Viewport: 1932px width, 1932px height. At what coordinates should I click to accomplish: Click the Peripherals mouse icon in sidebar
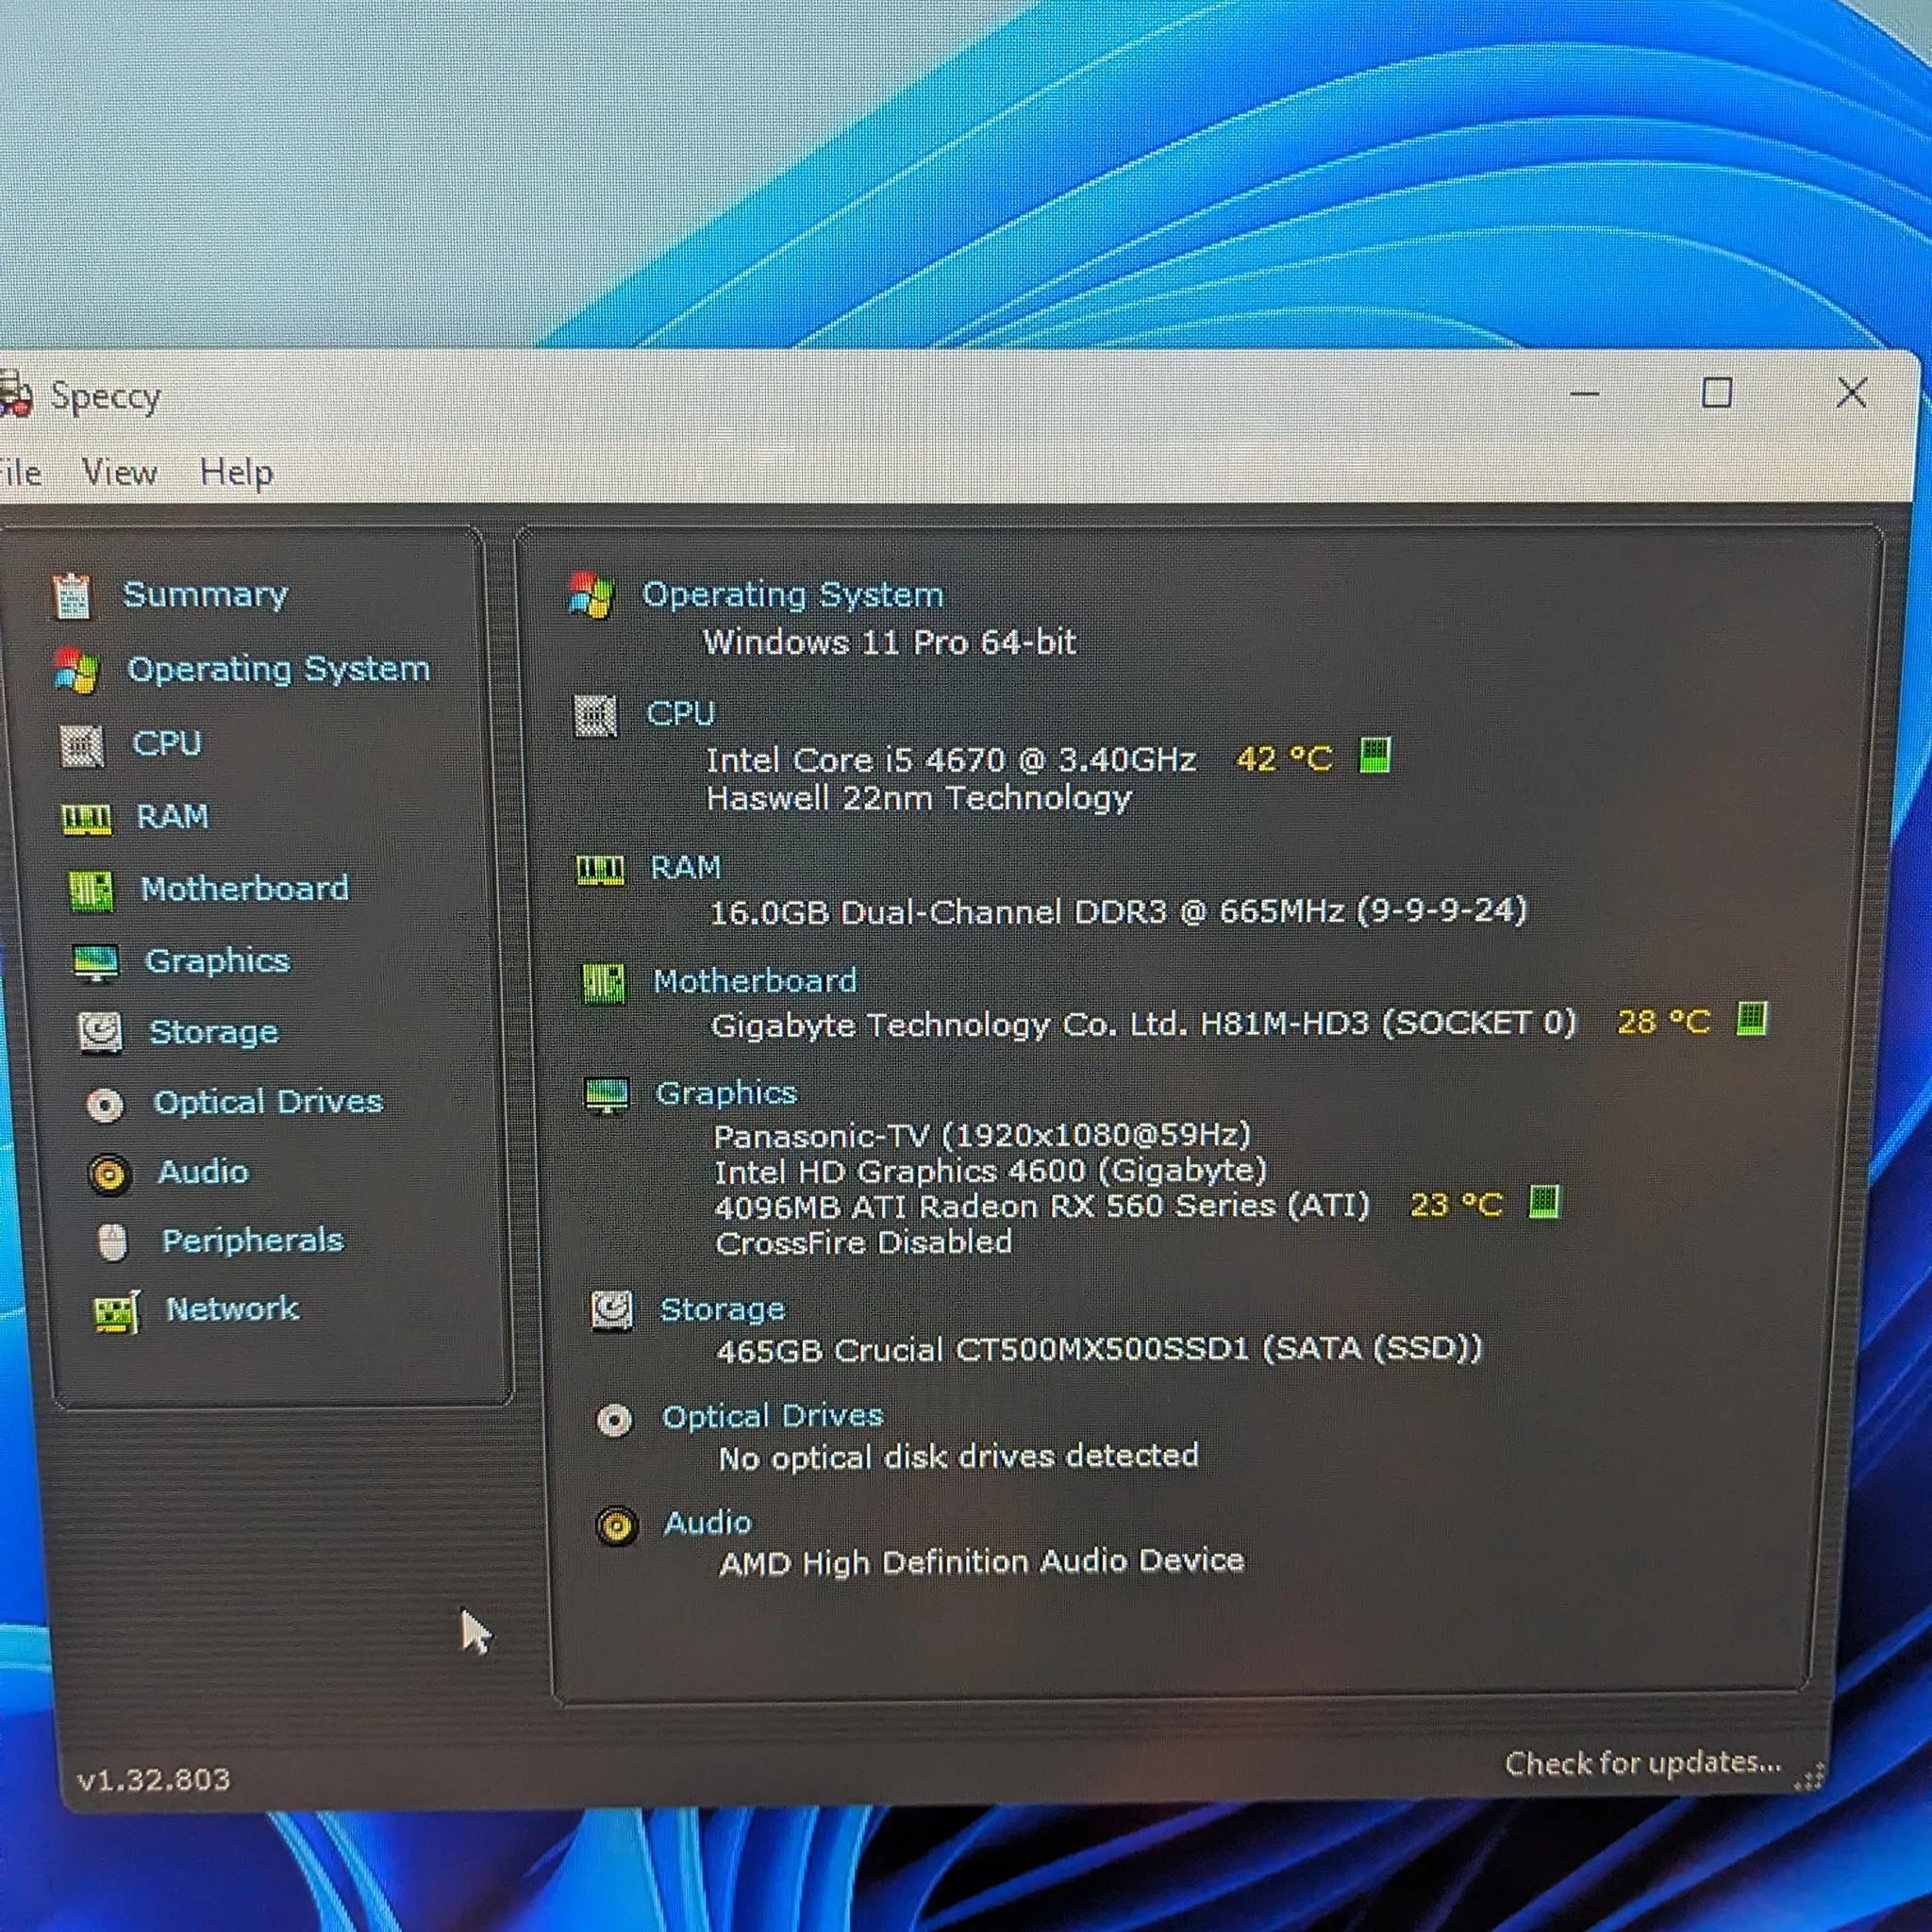(113, 1243)
